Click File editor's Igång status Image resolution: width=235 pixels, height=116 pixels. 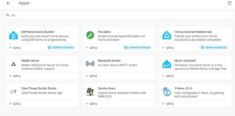(x=91, y=48)
